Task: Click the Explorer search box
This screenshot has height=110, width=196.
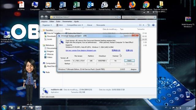Action: (x=139, y=17)
